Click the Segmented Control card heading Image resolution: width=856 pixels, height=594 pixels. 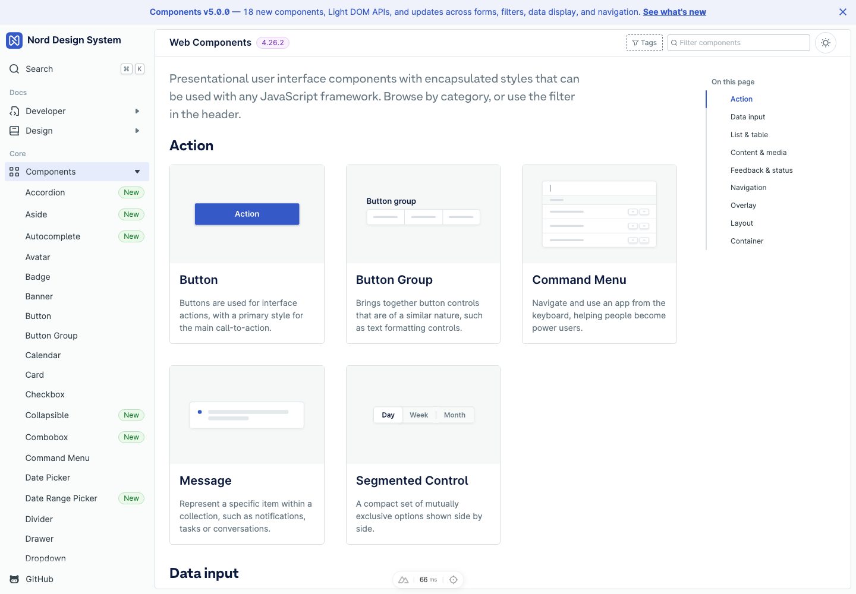point(412,481)
